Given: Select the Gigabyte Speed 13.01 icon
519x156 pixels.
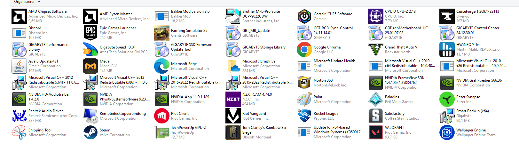Looking at the screenshot, I should 90,49.
